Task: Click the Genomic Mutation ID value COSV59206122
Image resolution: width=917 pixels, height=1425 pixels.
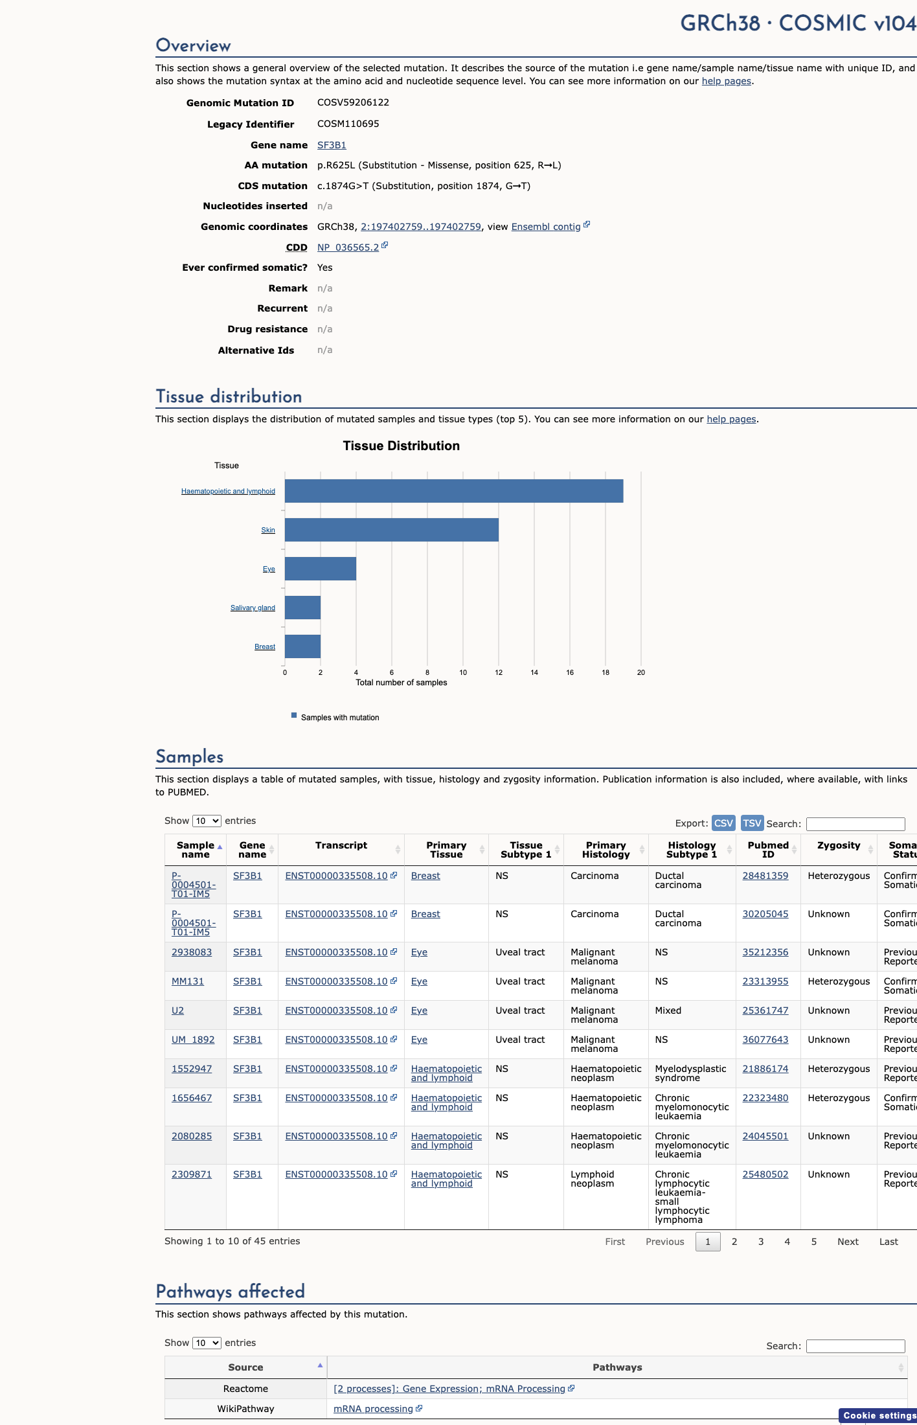Action: coord(353,102)
